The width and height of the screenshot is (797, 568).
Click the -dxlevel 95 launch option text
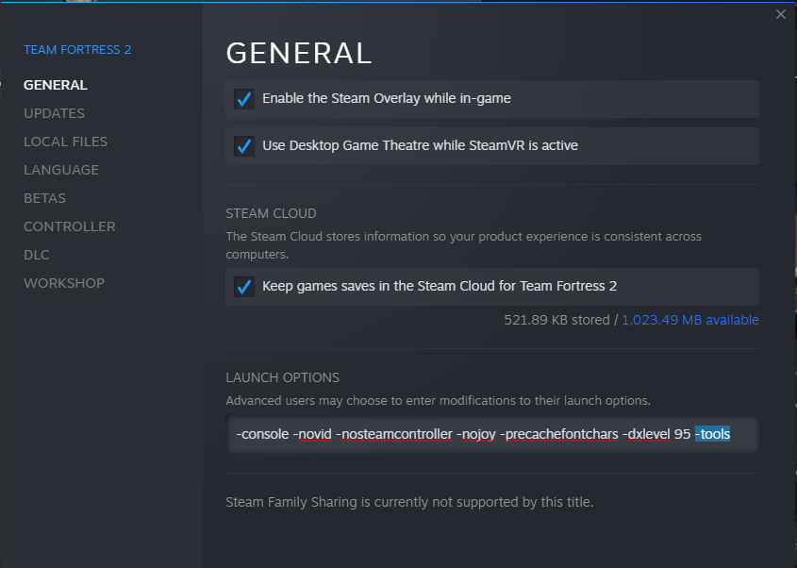[x=654, y=434]
